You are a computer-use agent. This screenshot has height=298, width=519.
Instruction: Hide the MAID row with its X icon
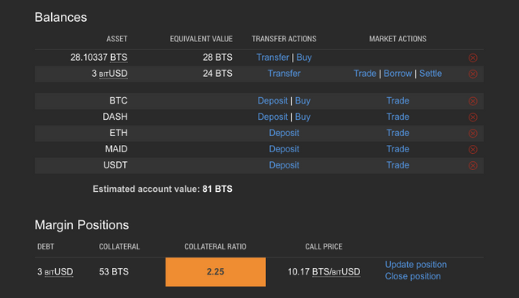[x=473, y=149]
